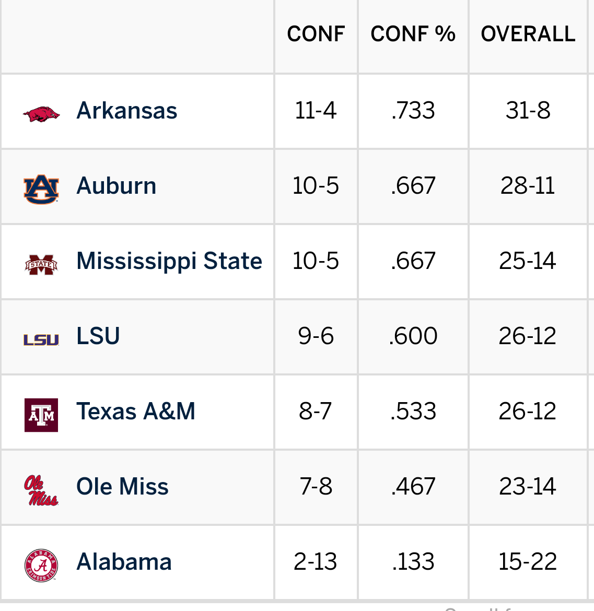
Task: Sort by the CONF % column header
Action: pos(413,34)
